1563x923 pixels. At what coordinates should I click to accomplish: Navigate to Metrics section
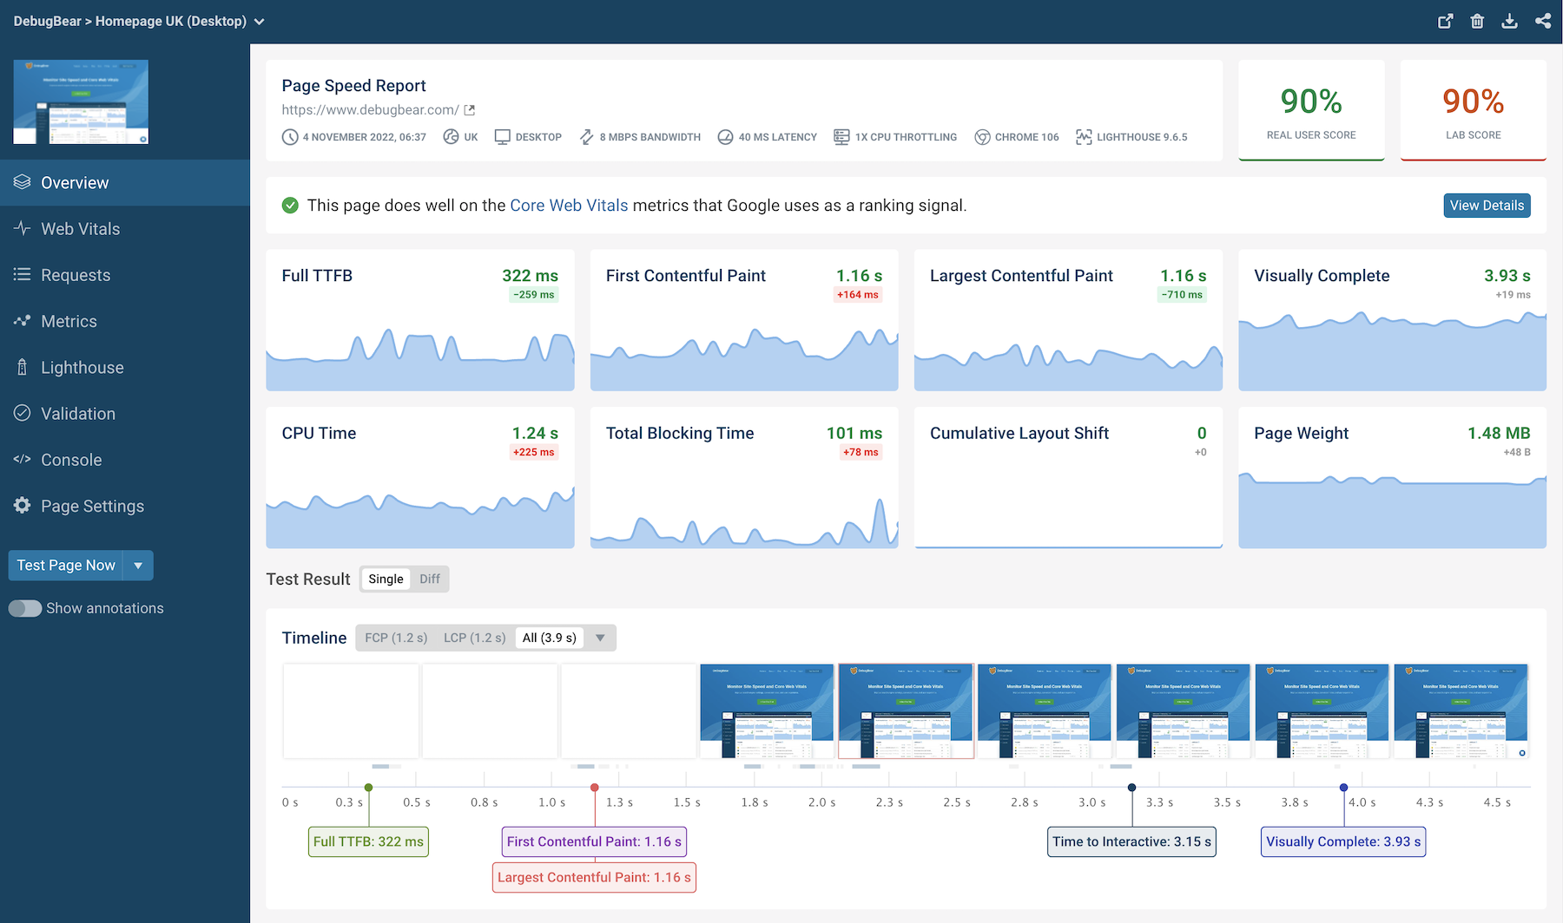click(x=125, y=321)
